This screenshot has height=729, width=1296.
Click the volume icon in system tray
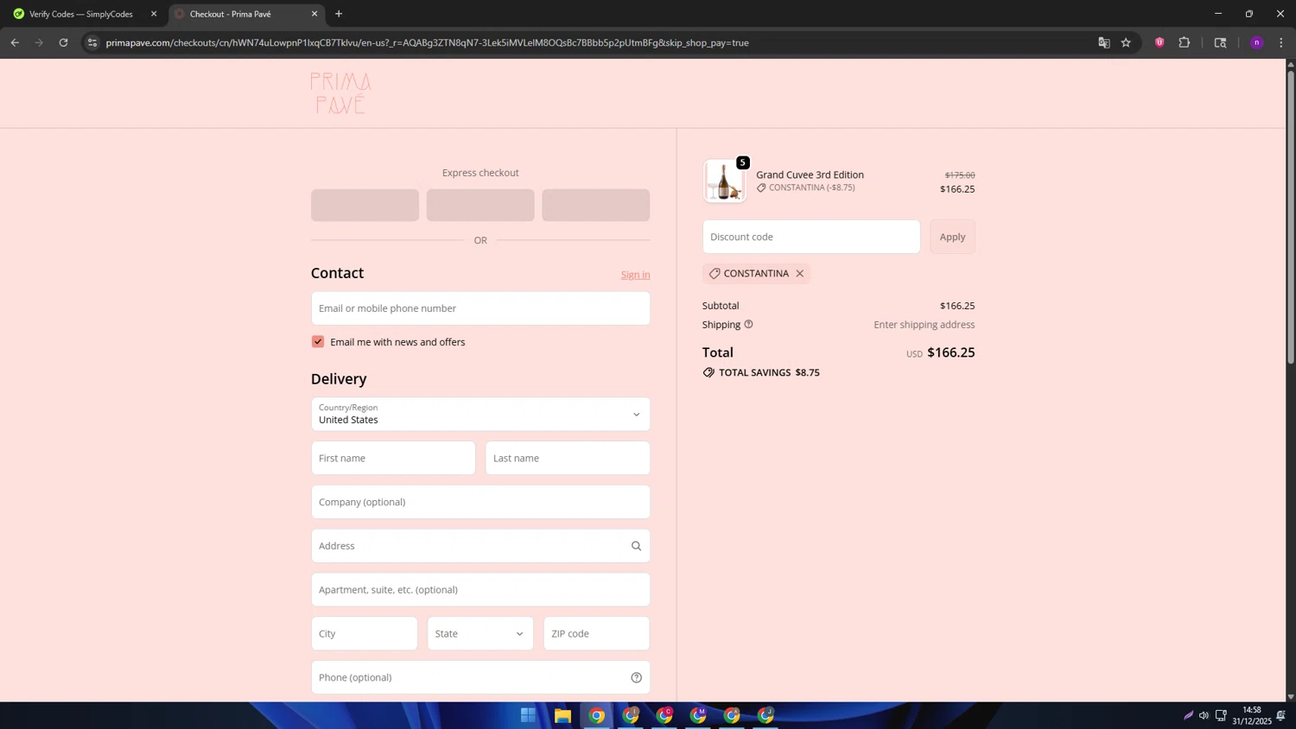click(1204, 715)
